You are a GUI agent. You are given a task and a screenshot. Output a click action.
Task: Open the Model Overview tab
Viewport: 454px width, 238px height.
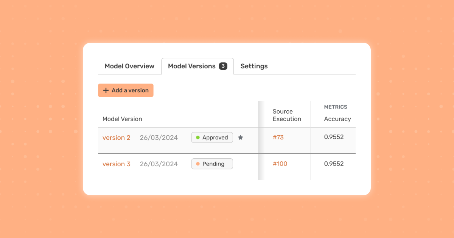[x=129, y=66]
